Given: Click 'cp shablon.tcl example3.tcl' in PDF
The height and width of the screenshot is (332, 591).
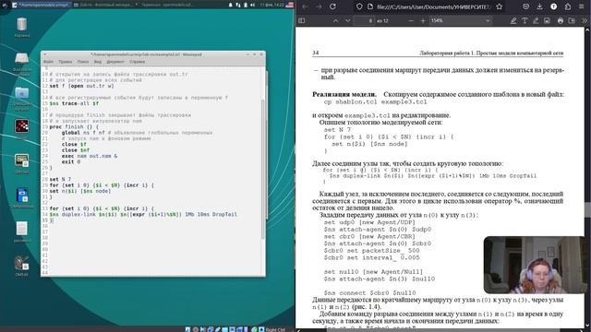Looking at the screenshot, I should click(x=376, y=101).
